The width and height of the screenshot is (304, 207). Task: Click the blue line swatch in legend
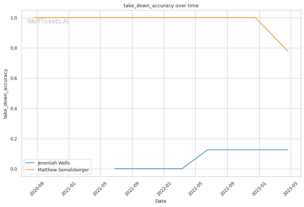tap(30, 163)
